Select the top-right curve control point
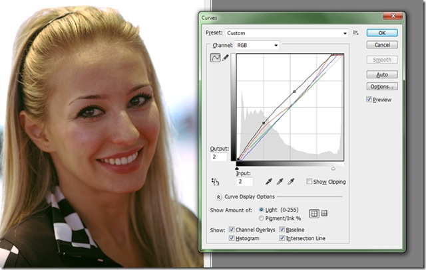The width and height of the screenshot is (426, 270). (332, 54)
